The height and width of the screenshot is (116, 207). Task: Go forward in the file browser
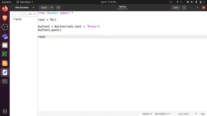(18, 14)
